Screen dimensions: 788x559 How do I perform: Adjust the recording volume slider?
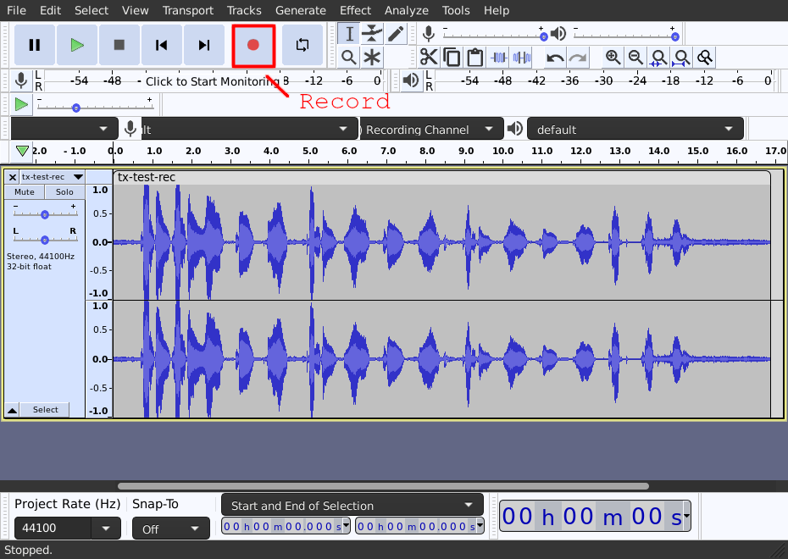click(x=493, y=36)
